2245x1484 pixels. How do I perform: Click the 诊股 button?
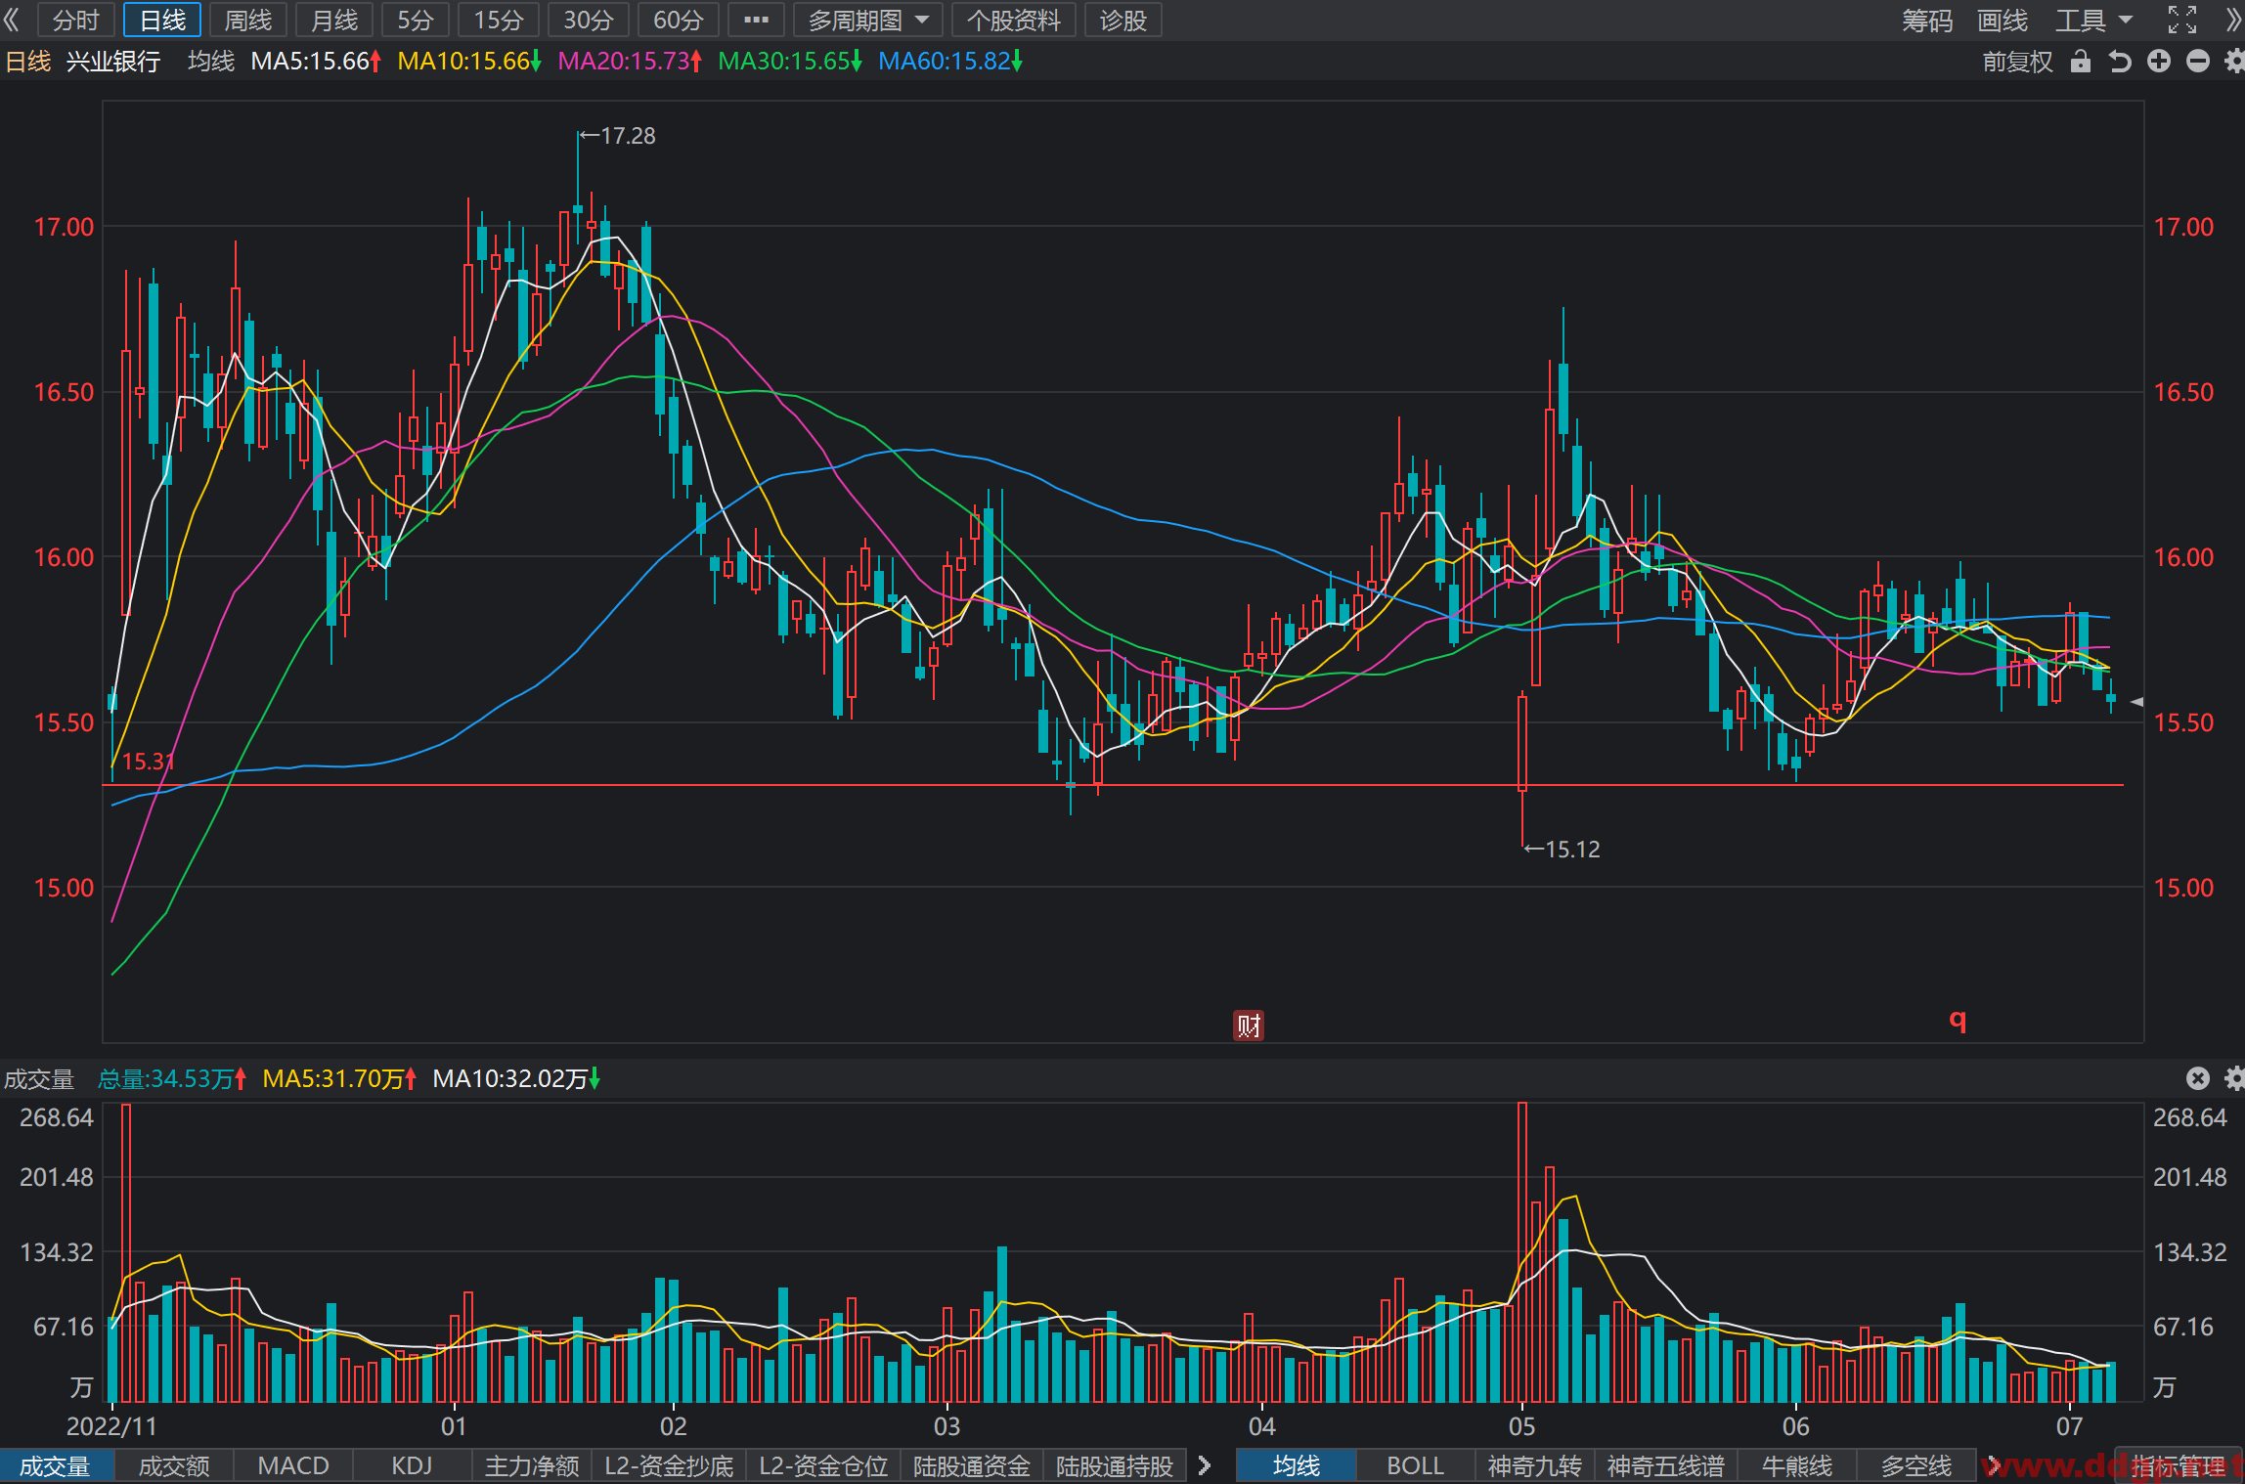[1122, 20]
